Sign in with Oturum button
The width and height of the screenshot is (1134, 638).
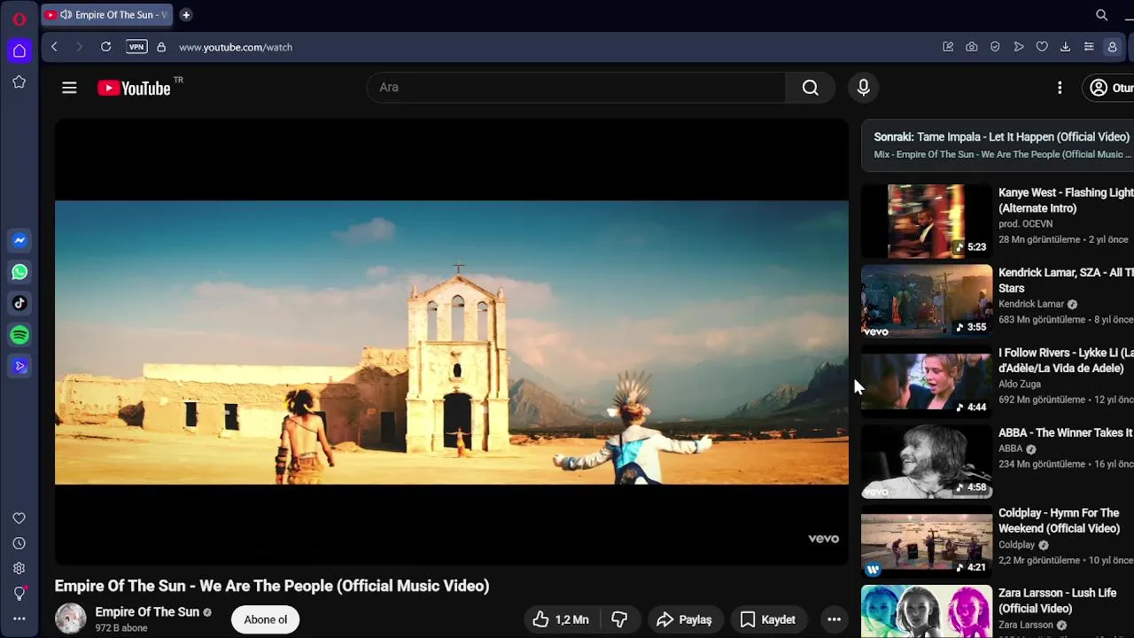coord(1108,88)
